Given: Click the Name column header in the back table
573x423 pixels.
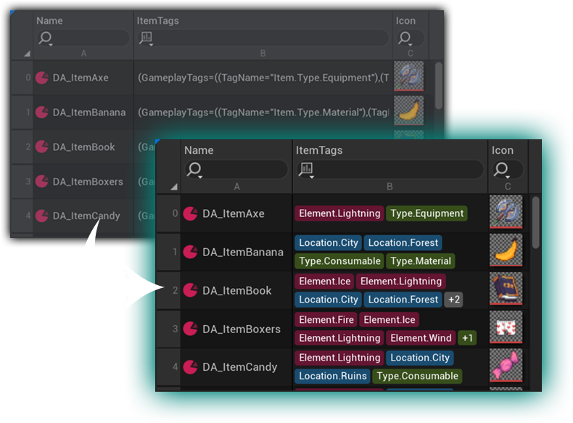Looking at the screenshot, I should (49, 21).
